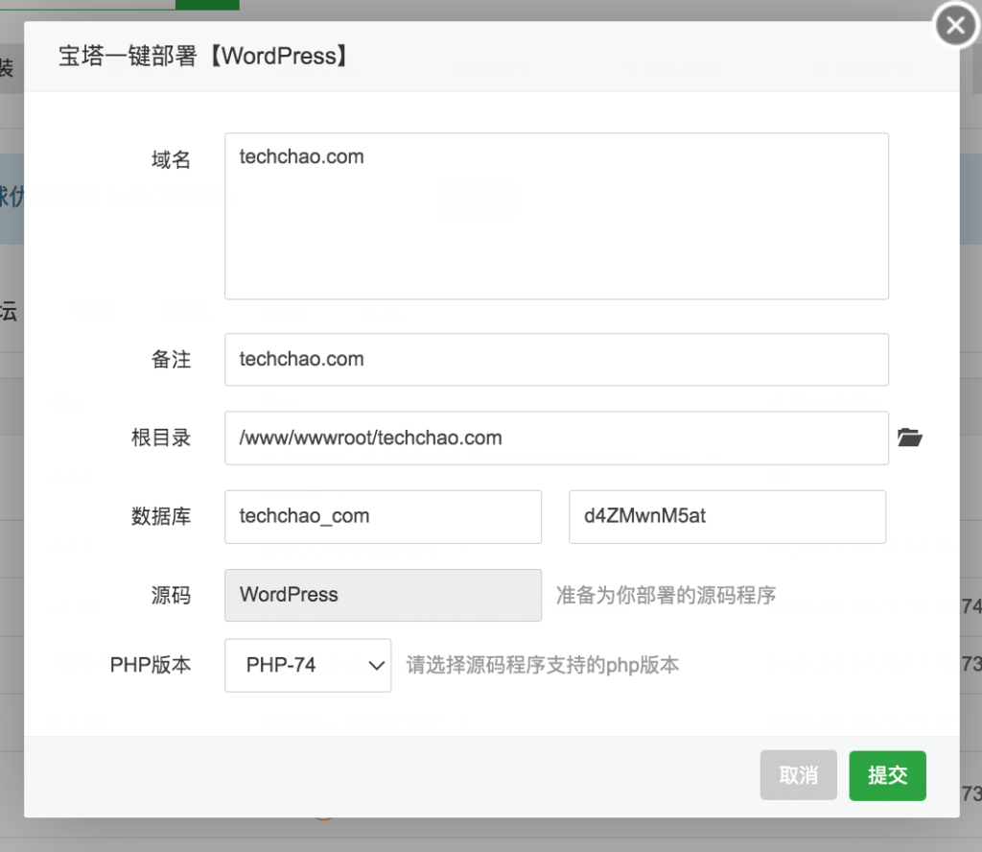Click the 数据库 label
This screenshot has height=852, width=982.
160,517
